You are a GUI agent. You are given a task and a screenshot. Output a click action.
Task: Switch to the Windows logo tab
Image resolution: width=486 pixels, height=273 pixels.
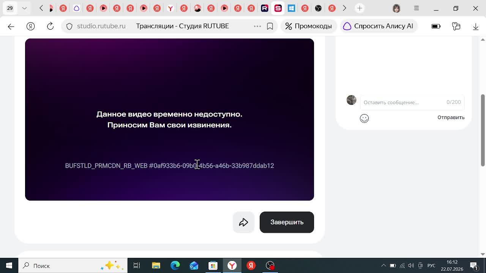coord(291,8)
